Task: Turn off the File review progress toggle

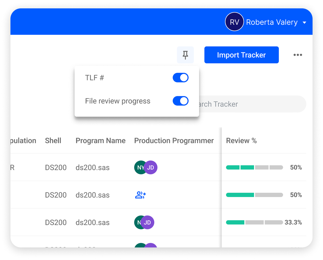Action: coord(181,101)
